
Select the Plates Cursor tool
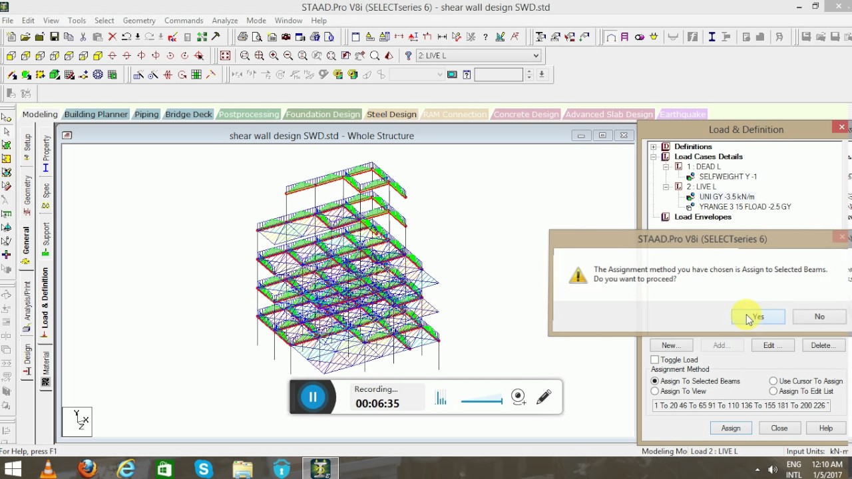click(7, 145)
